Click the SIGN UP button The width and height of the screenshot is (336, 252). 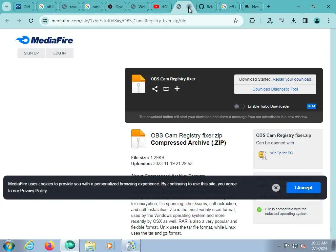31,53
